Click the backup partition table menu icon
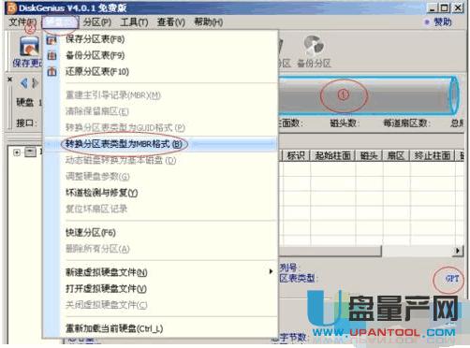Viewport: 470px width, 348px height. [x=51, y=55]
